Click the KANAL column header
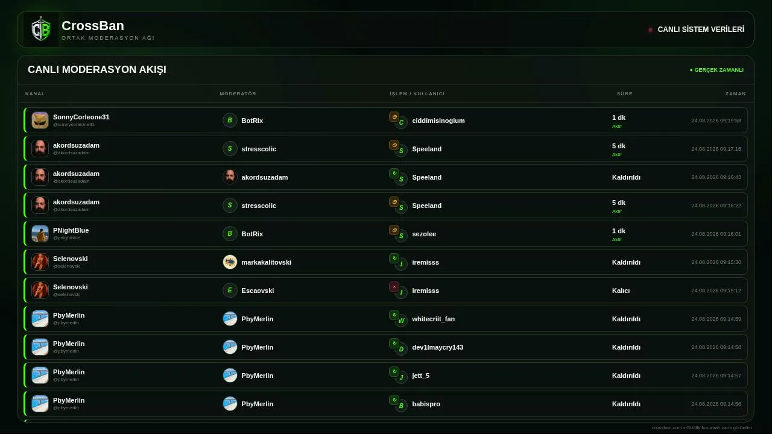This screenshot has height=434, width=772. click(35, 93)
